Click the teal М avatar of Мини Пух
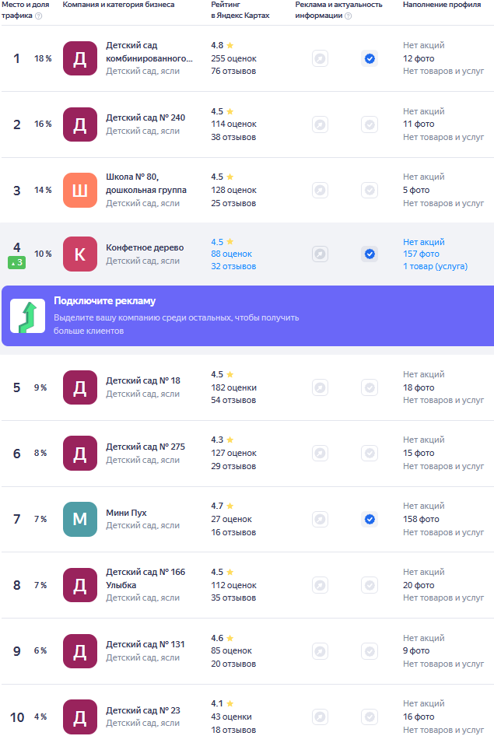The height and width of the screenshot is (743, 494). 80,519
